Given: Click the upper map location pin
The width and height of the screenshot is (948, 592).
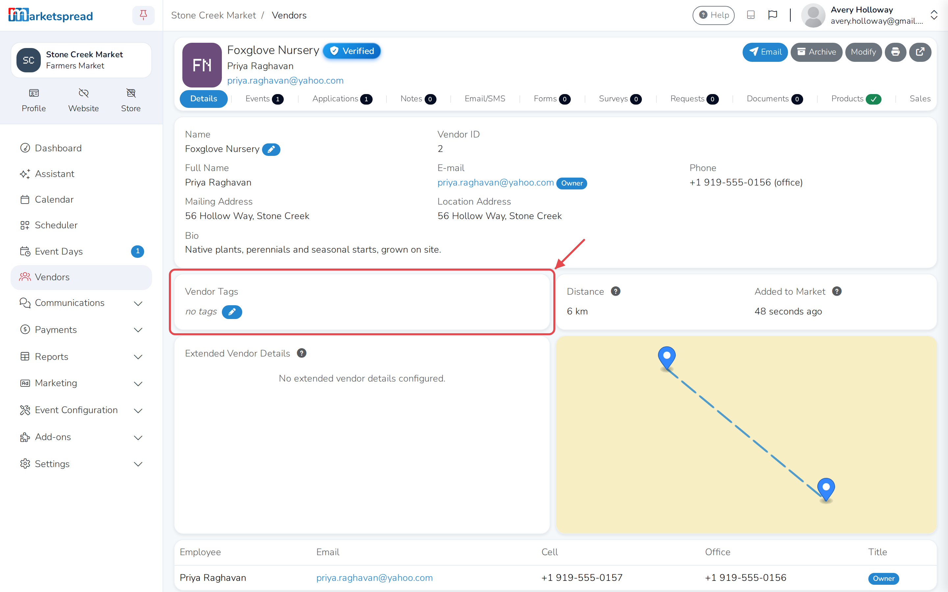Looking at the screenshot, I should click(x=667, y=358).
